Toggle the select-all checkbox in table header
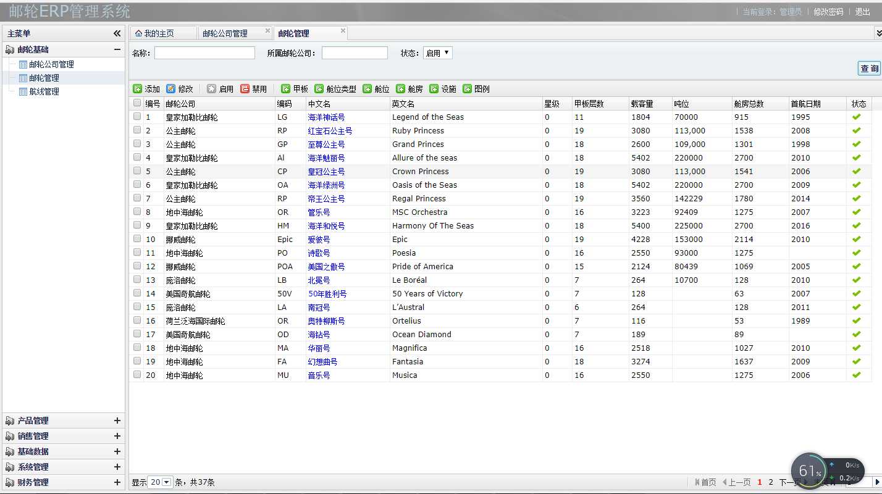Screen dimensions: 882x494 click(x=137, y=103)
